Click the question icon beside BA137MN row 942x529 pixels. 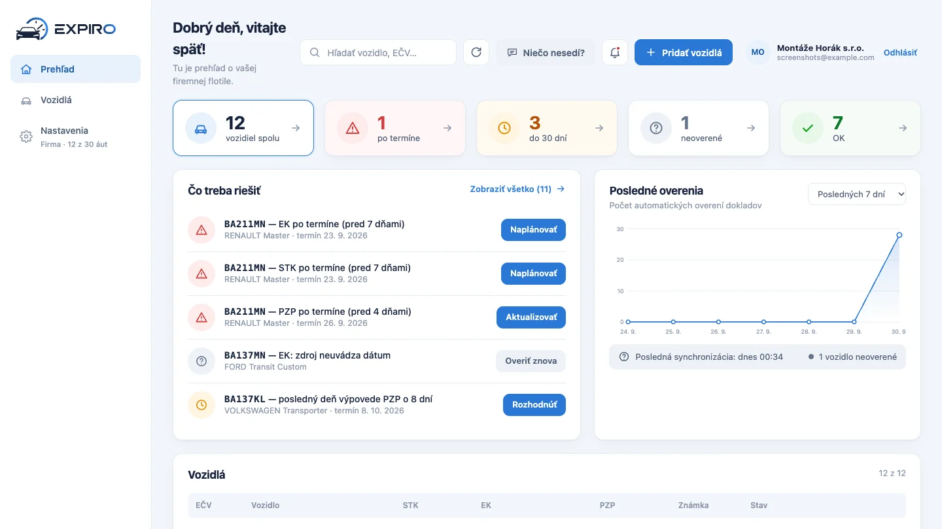pos(201,361)
